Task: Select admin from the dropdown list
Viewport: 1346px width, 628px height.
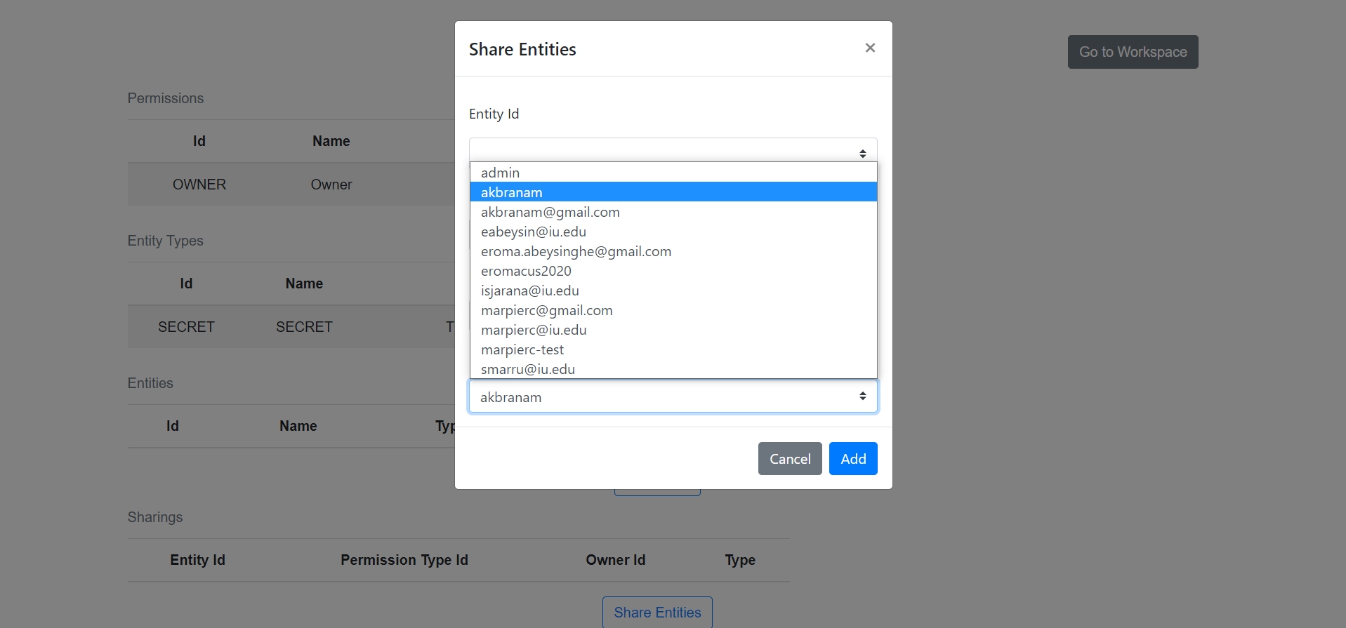Action: (673, 173)
